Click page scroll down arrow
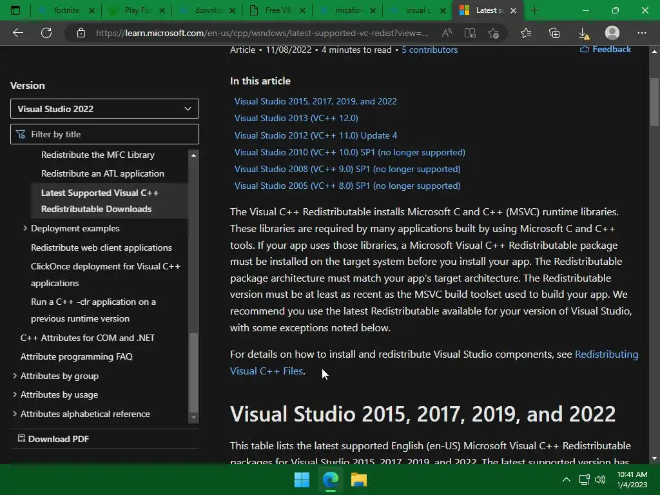 (654, 458)
